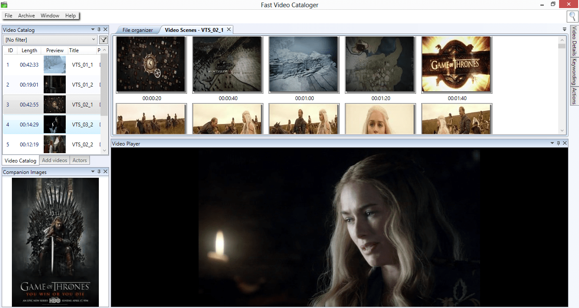Click the title text VTS_01_2
The height and width of the screenshot is (308, 579).
pos(82,85)
